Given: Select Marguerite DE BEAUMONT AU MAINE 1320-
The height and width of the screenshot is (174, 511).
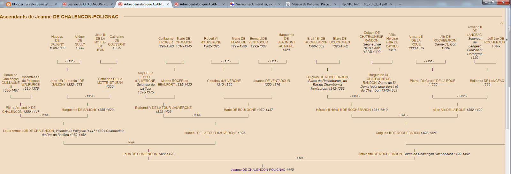Looking at the screenshot, I should click(x=286, y=42).
